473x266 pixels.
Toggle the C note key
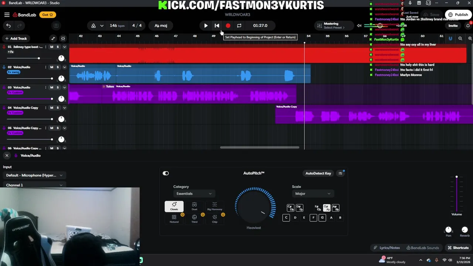click(x=286, y=218)
